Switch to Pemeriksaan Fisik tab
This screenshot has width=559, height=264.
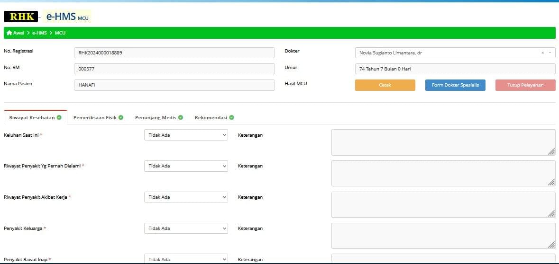[95, 117]
